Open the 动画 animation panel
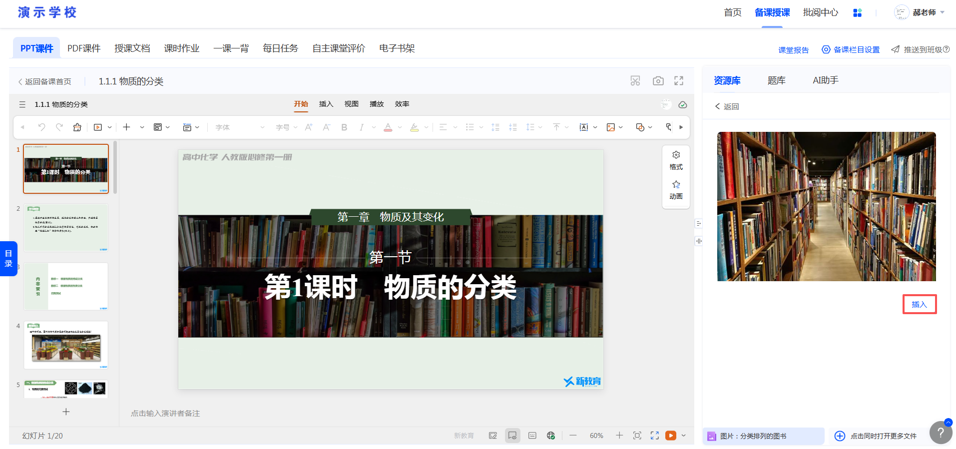This screenshot has height=449, width=956. [x=676, y=190]
